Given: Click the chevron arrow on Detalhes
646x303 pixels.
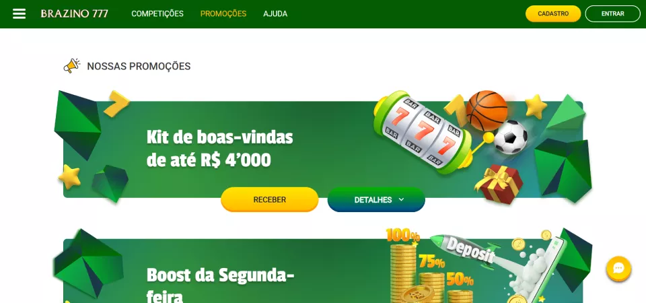Looking at the screenshot, I should pos(401,199).
